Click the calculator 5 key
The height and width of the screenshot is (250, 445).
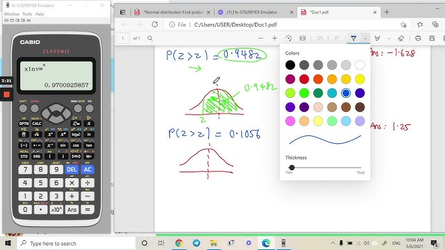(x=41, y=183)
